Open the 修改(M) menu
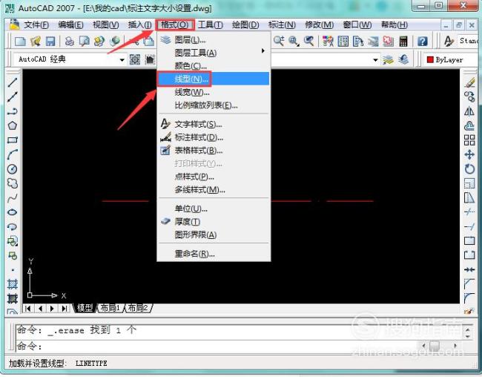482x377 pixels. (x=320, y=24)
